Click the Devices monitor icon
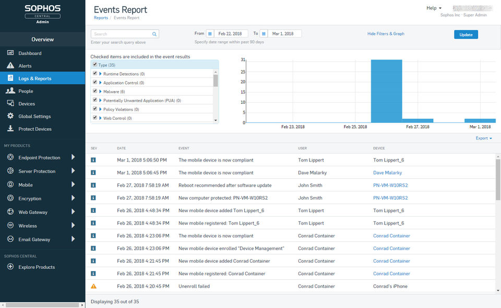 tap(10, 104)
